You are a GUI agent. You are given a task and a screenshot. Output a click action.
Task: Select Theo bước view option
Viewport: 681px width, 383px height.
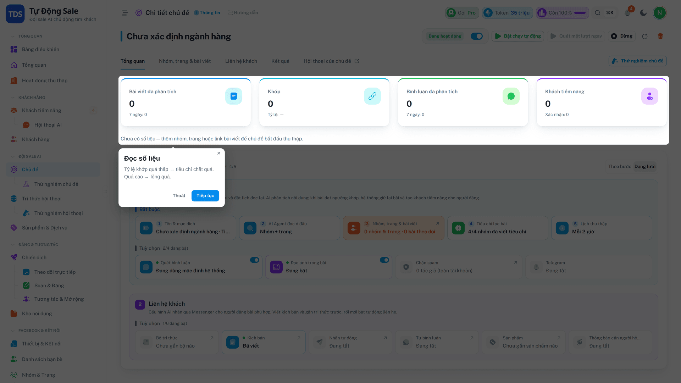tap(619, 167)
